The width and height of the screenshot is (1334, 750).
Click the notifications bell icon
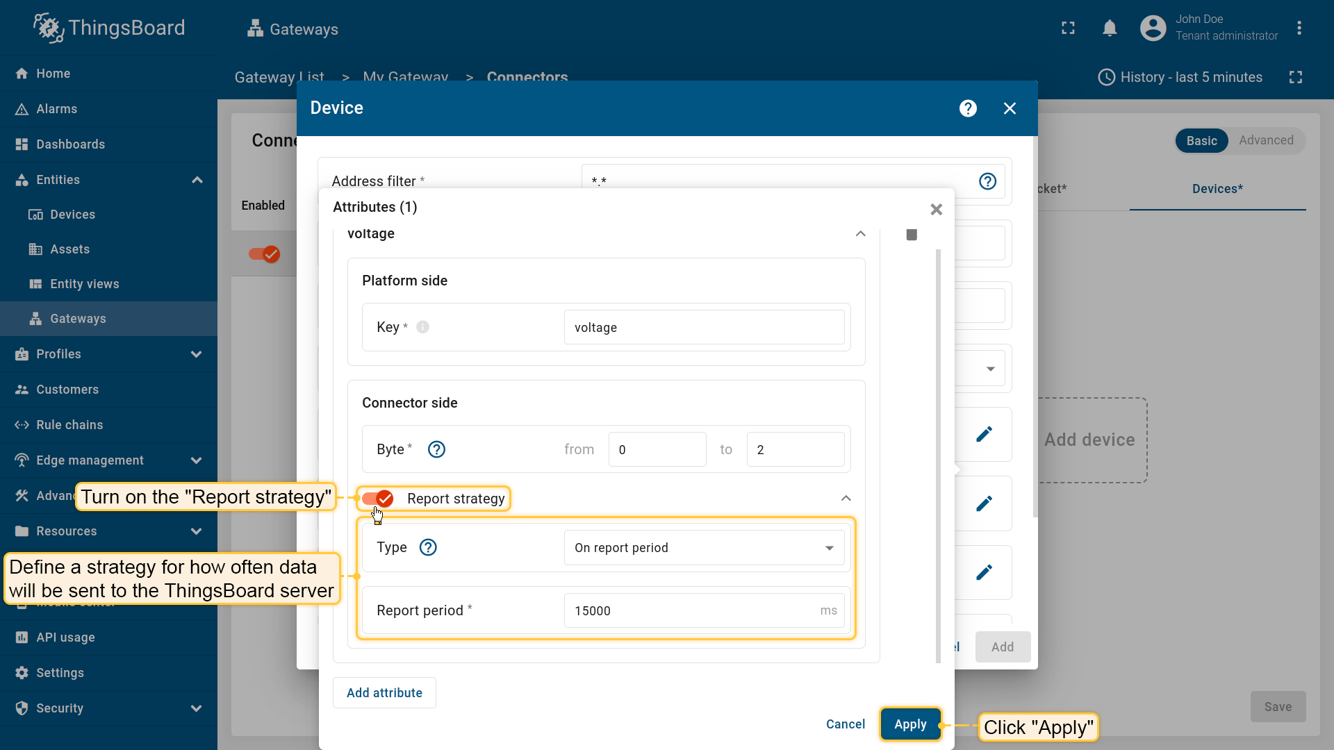1110,28
